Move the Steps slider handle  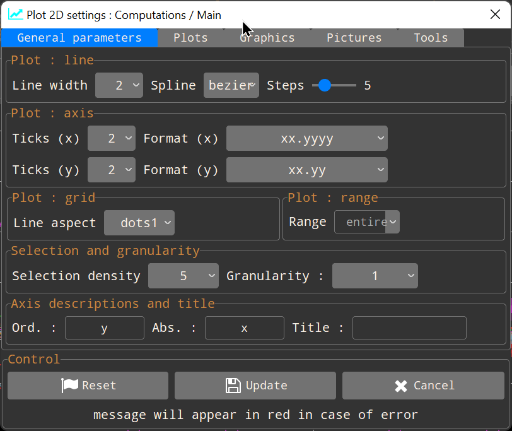click(325, 85)
